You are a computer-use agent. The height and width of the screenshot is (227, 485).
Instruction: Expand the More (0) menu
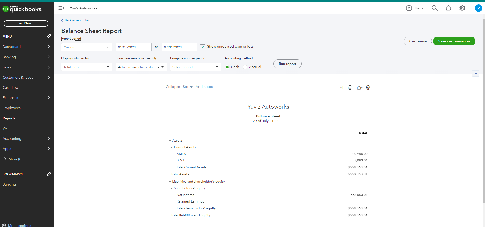pyautogui.click(x=13, y=159)
